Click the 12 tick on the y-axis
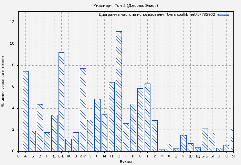Screen dimensions: 241x165 pos(12,22)
